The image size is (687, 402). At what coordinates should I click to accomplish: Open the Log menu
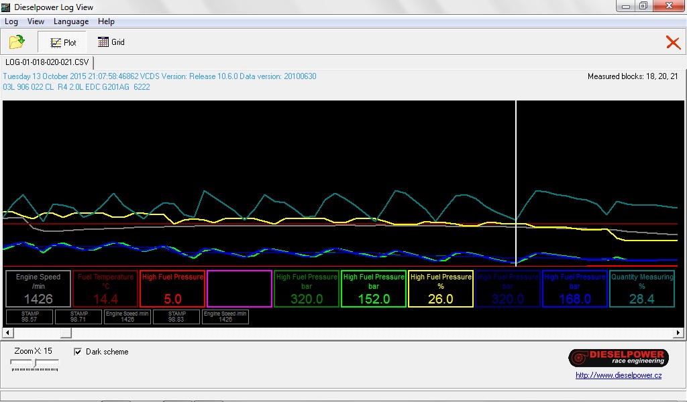[11, 21]
